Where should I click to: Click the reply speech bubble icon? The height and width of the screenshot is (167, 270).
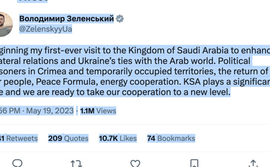(18, 163)
